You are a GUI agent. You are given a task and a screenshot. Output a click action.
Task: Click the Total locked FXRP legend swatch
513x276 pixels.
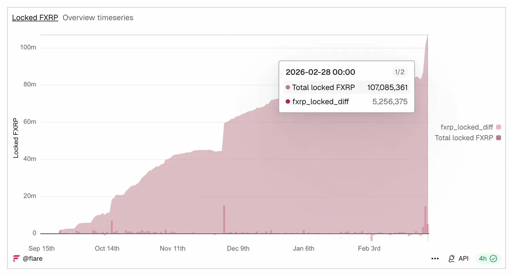tap(498, 138)
